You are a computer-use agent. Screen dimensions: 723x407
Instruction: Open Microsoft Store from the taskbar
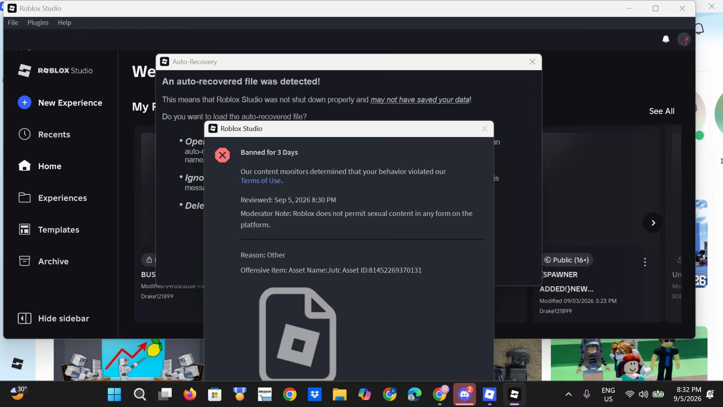(x=215, y=395)
